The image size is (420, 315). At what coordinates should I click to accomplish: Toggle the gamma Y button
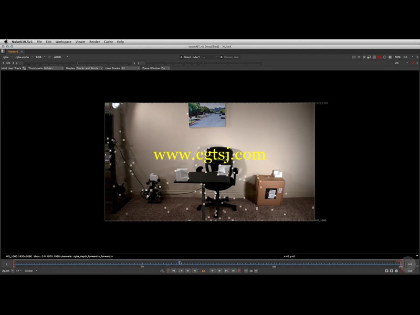(x=134, y=63)
